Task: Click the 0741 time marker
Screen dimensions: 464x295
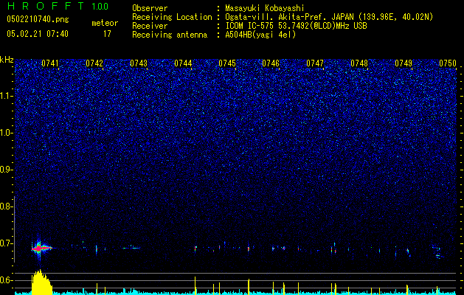Action: click(x=50, y=63)
